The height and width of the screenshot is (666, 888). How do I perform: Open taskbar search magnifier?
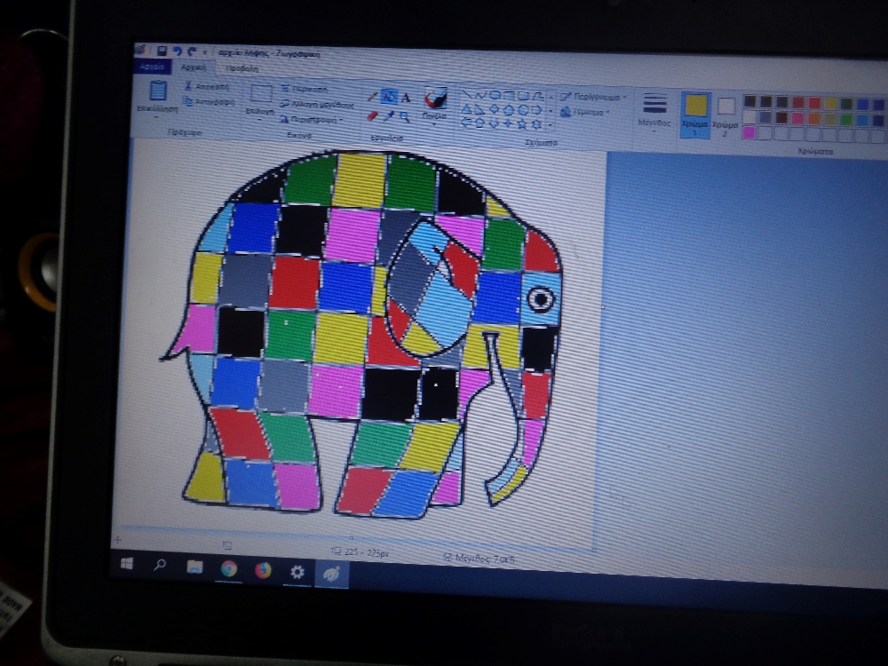point(160,564)
